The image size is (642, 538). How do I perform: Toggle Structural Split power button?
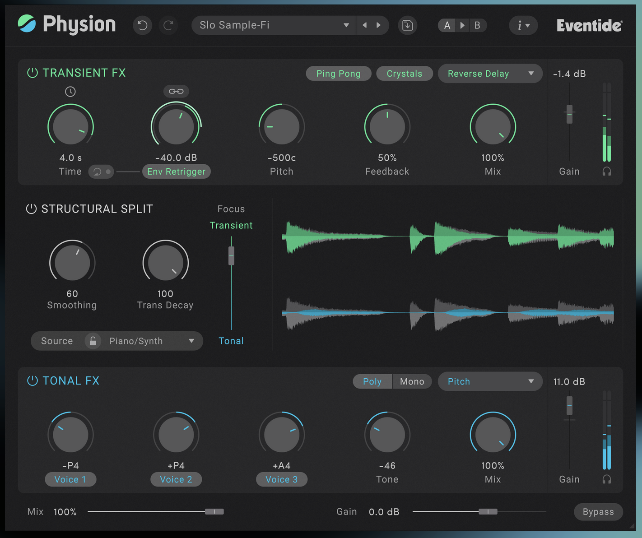point(31,209)
